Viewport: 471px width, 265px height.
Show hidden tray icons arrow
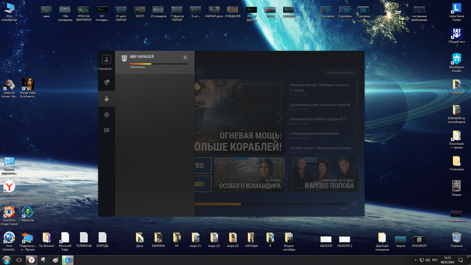click(x=416, y=260)
